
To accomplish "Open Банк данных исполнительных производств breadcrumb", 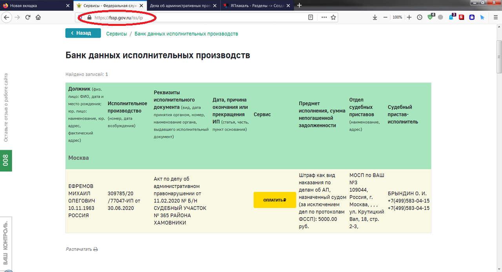I will (186, 34).
